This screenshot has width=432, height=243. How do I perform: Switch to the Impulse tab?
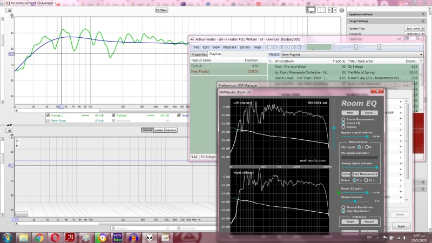pyautogui.click(x=158, y=130)
